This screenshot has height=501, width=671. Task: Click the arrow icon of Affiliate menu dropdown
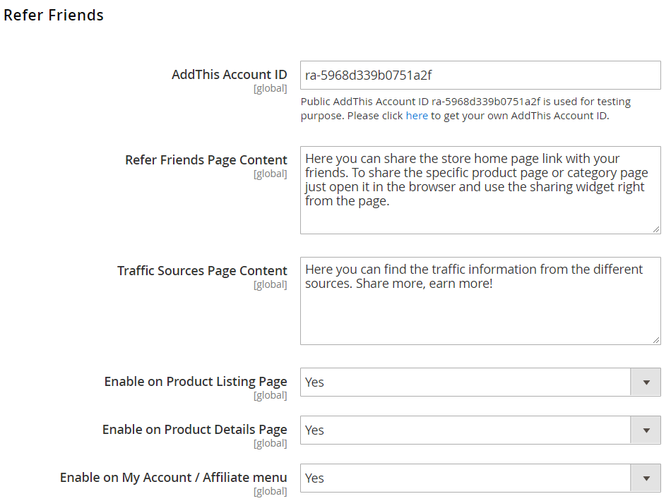646,478
